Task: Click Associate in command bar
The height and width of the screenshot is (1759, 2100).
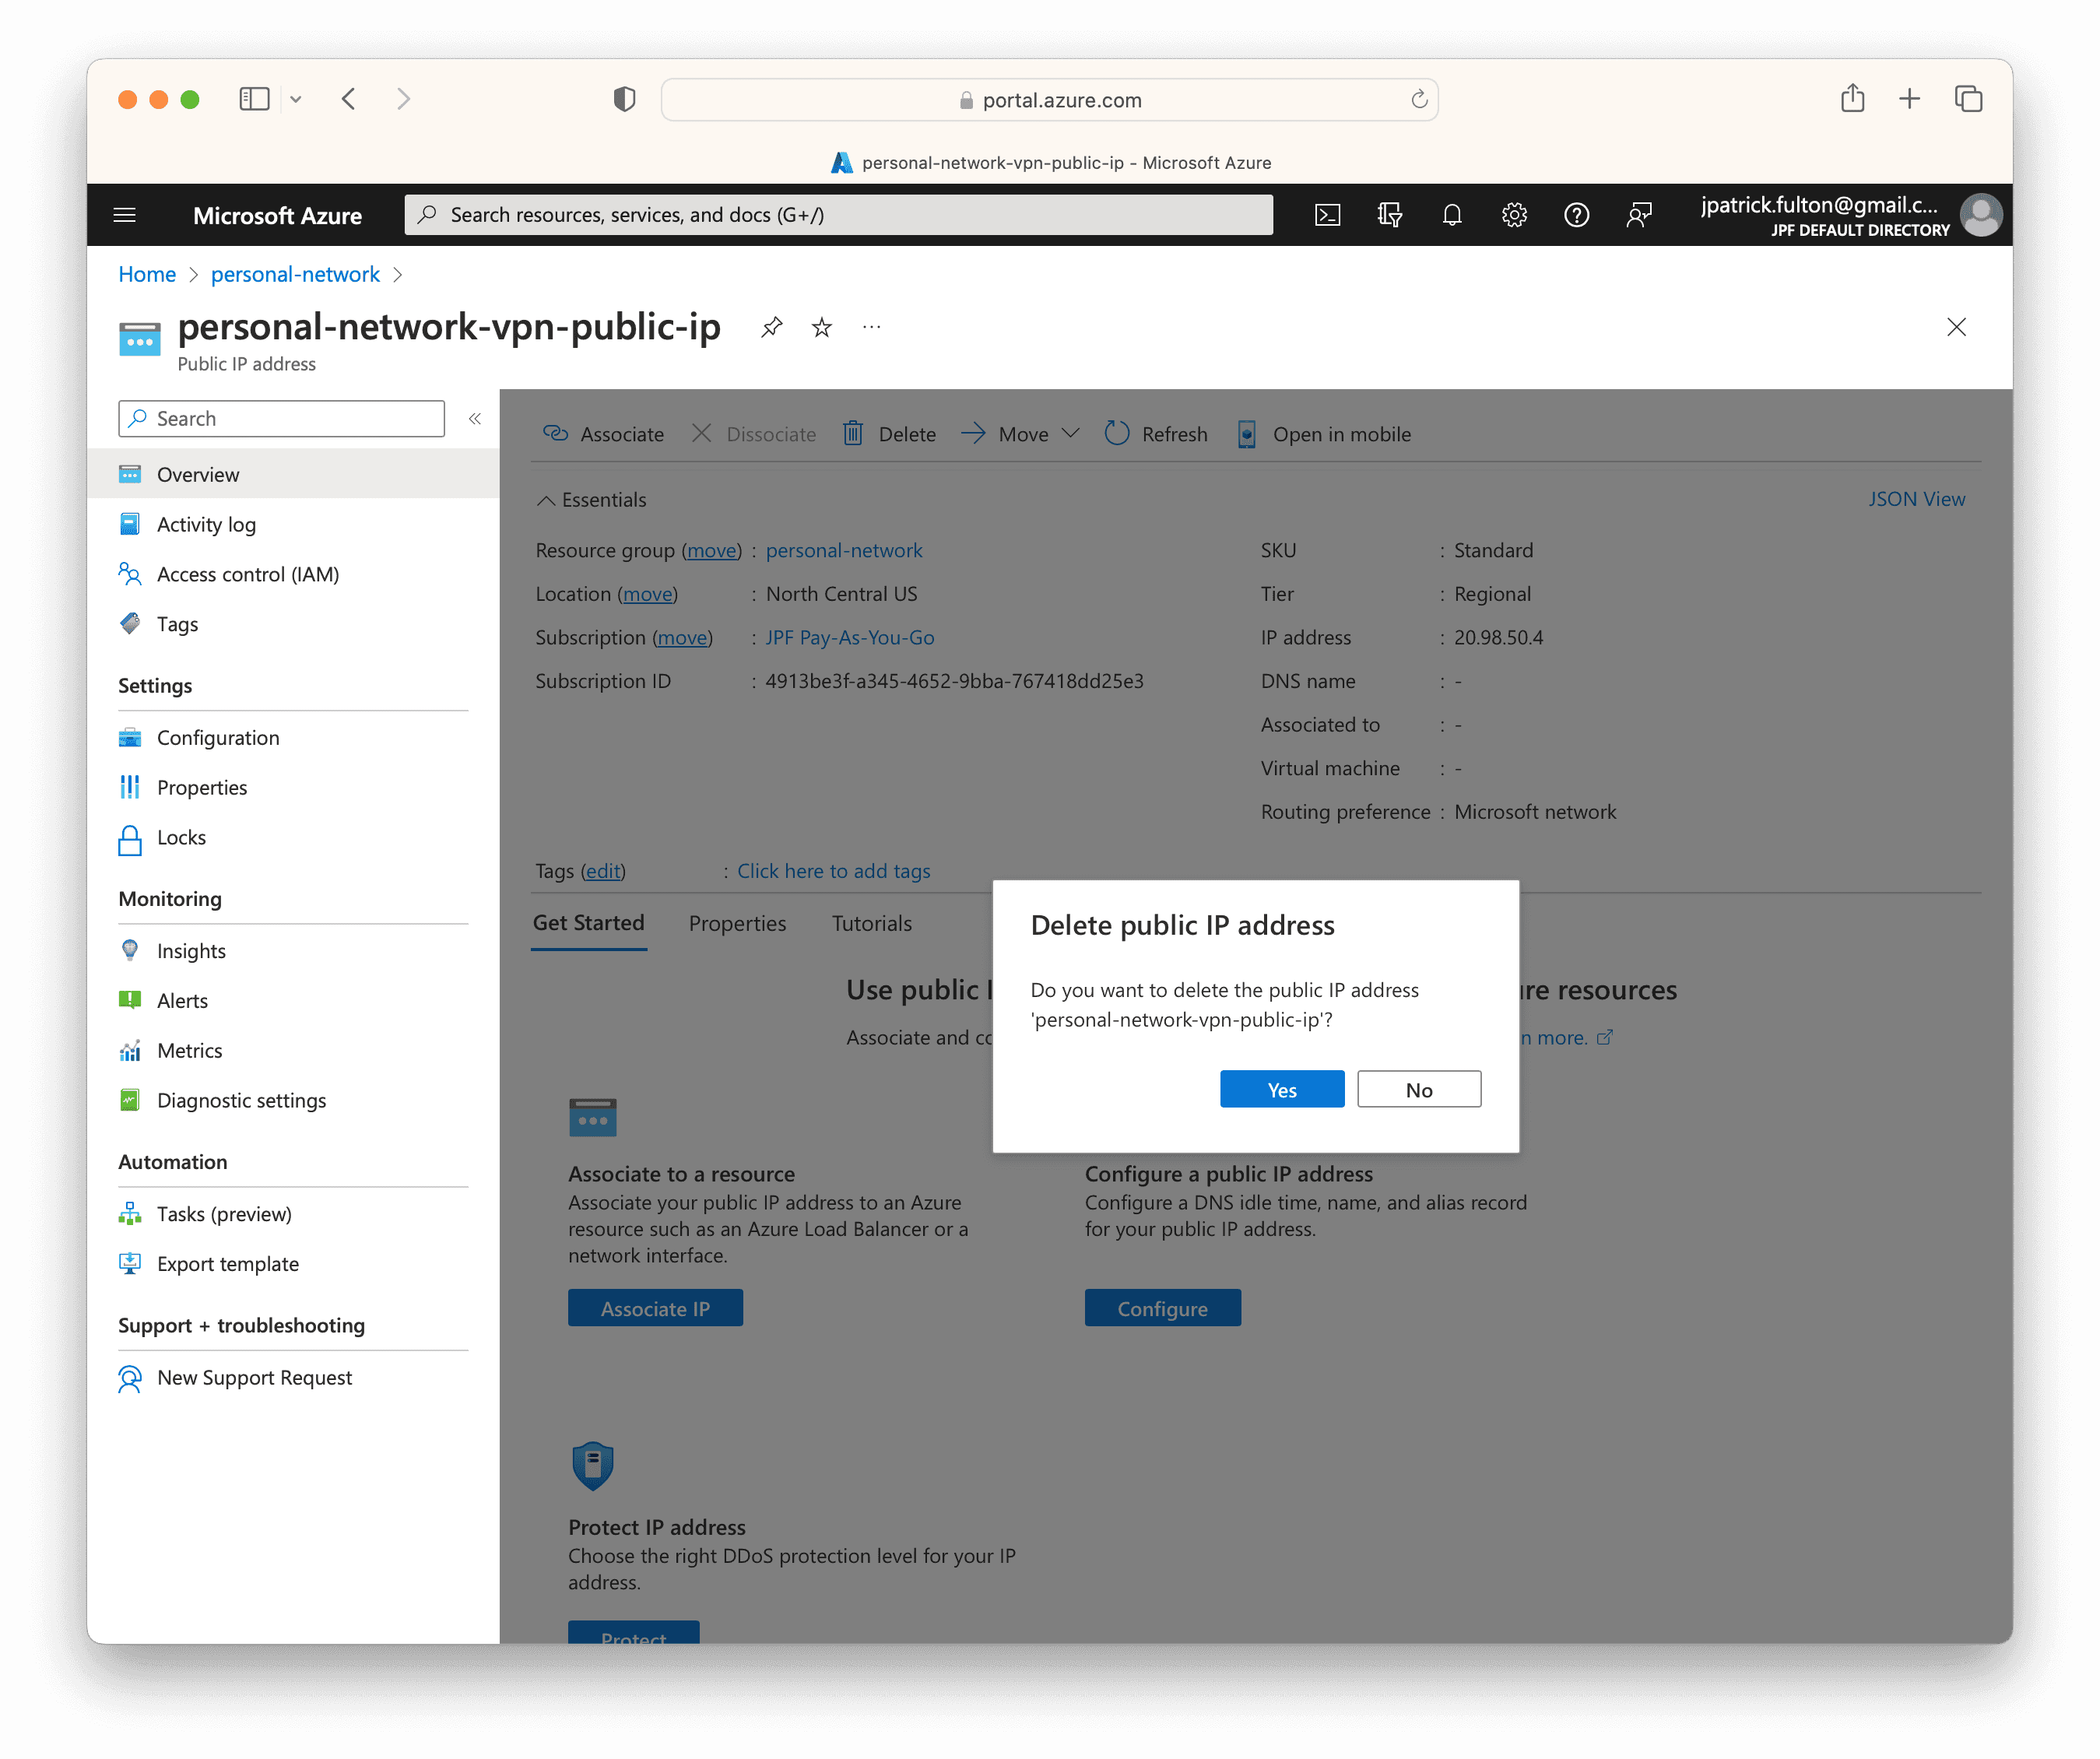Action: pyautogui.click(x=603, y=434)
